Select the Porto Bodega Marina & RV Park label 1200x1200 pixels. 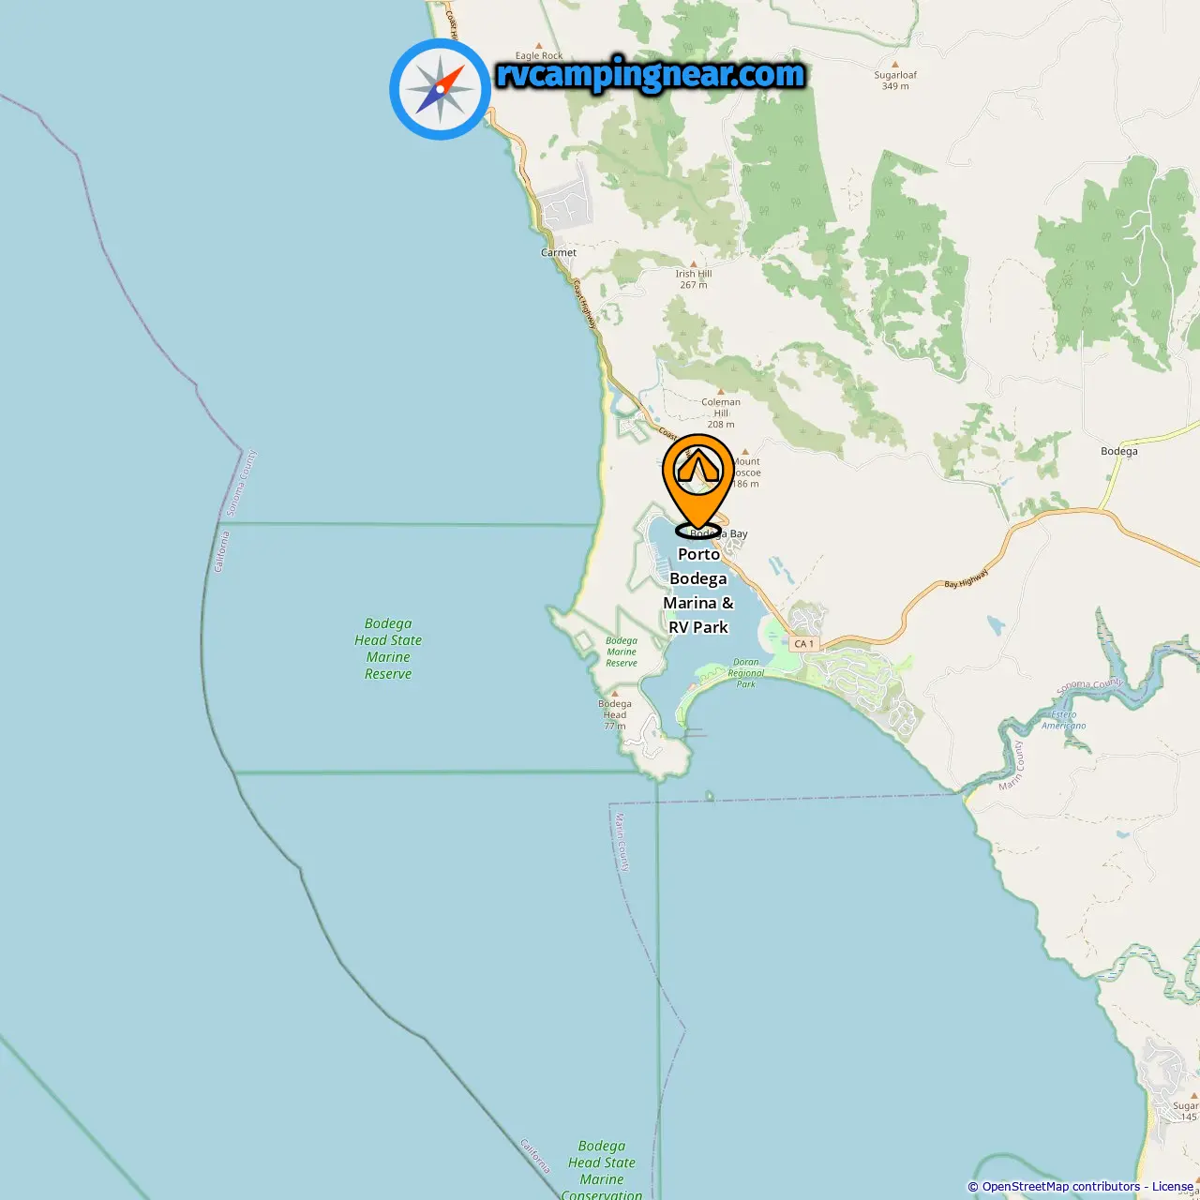click(698, 591)
